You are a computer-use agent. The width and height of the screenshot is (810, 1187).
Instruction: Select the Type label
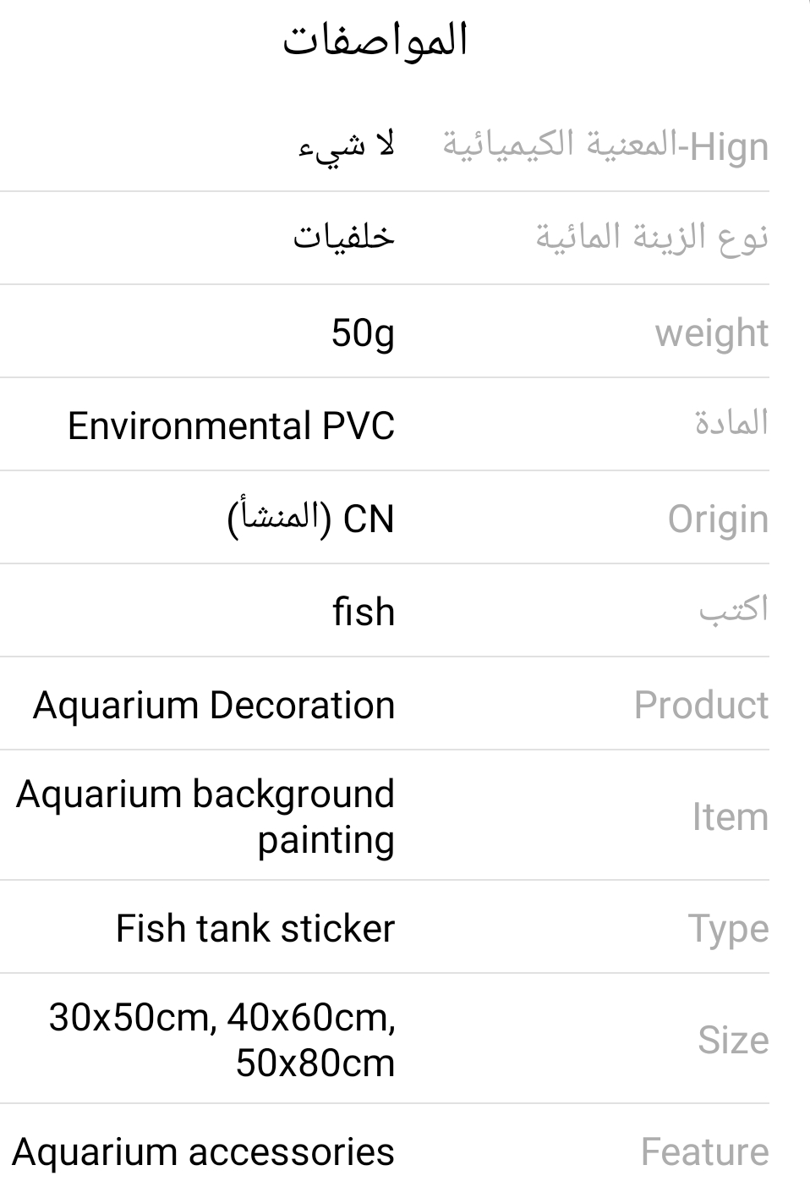coord(728,928)
